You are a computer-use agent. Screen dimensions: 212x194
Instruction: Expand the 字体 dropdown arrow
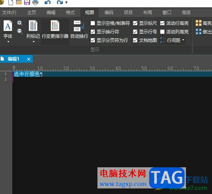(x=8, y=42)
